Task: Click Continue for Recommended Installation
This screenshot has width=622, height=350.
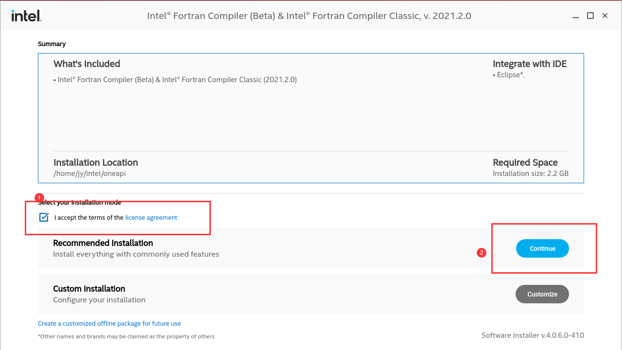Action: (542, 248)
